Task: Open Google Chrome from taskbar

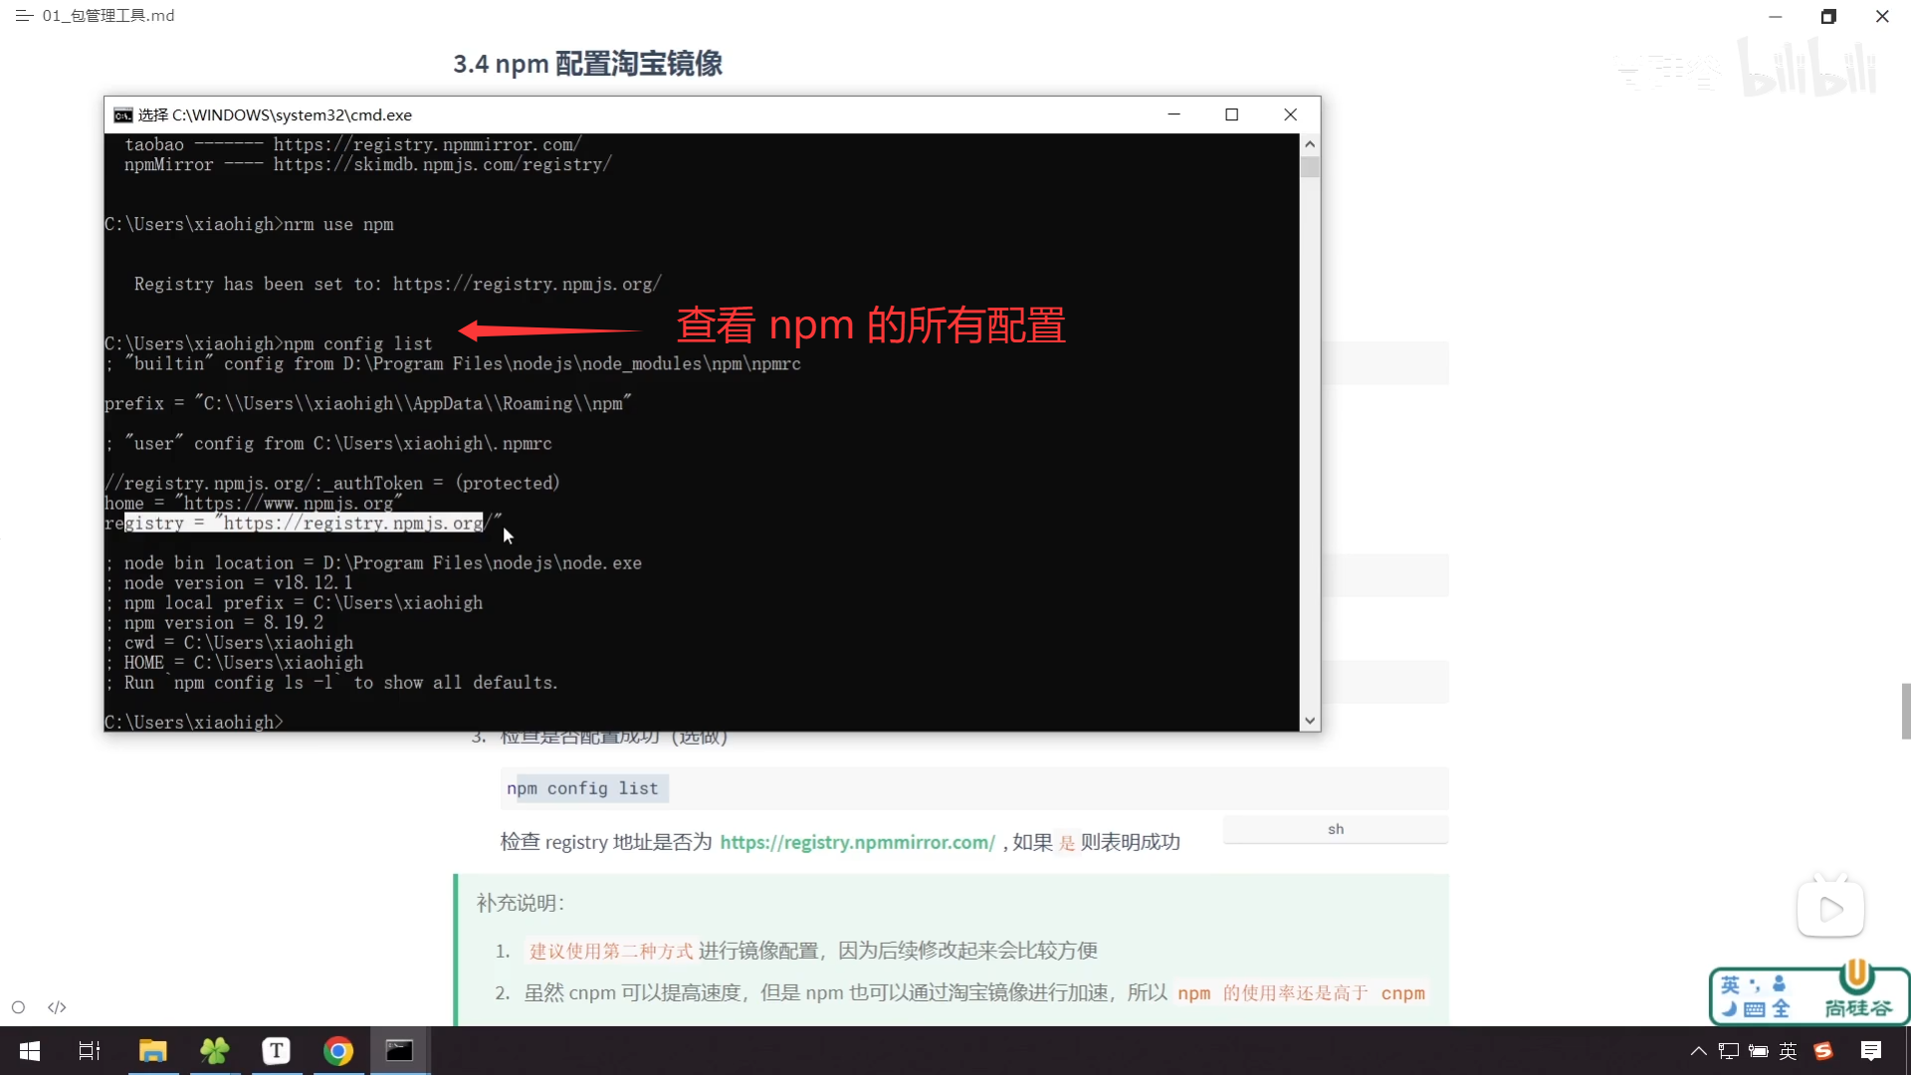Action: click(x=337, y=1051)
